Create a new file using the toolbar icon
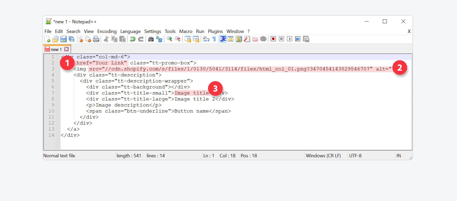This screenshot has width=457, height=201. pos(47,39)
